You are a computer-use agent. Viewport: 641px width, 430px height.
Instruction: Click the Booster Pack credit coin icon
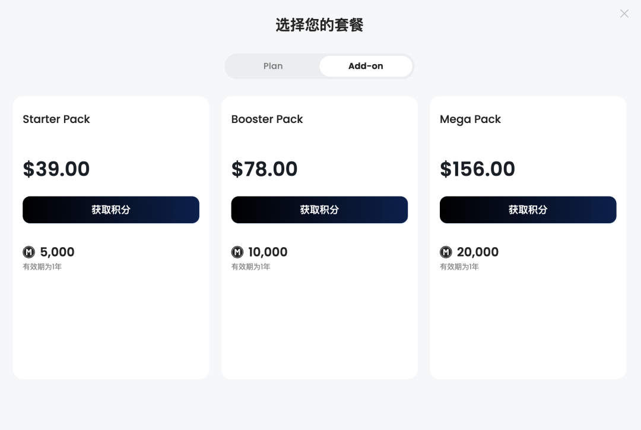tap(237, 252)
